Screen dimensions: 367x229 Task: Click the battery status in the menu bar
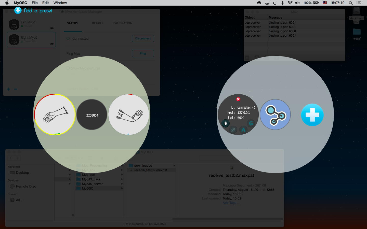(x=311, y=3)
